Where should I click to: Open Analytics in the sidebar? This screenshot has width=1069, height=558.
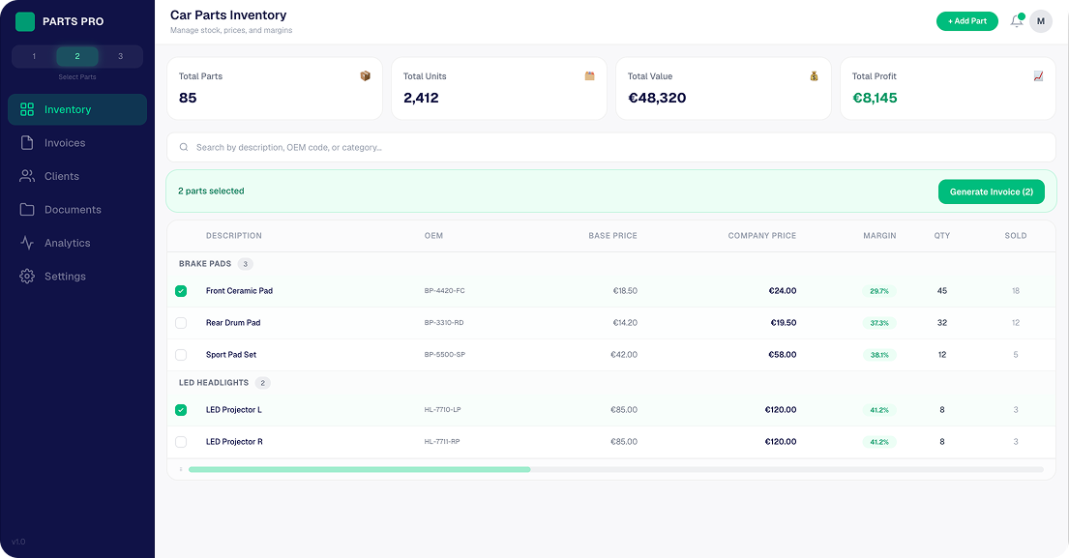tap(77, 244)
